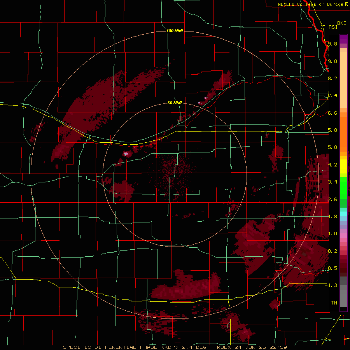Screen dimensions: 350x350
Task: Click the 50 NMI range ring label
Action: tap(175, 103)
